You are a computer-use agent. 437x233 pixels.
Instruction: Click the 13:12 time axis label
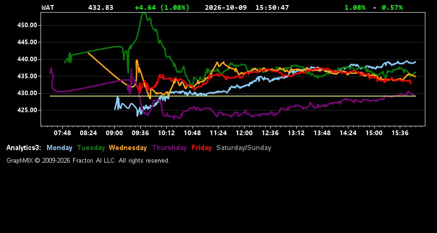click(296, 133)
